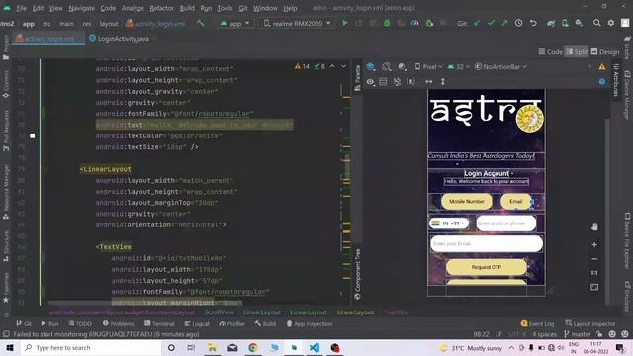The width and height of the screenshot is (633, 356).
Task: Toggle the Attributes side panel
Action: point(615,79)
